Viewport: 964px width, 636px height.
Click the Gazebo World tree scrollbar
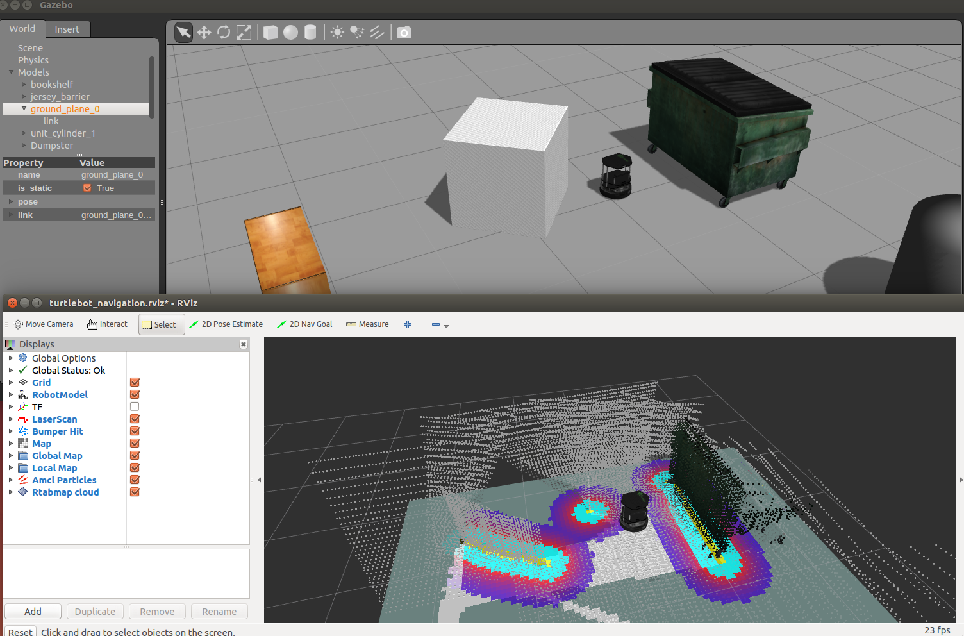[152, 87]
